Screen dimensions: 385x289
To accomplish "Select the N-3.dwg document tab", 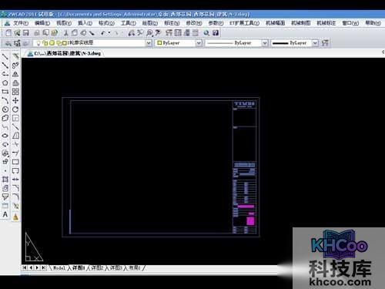I will [64, 53].
